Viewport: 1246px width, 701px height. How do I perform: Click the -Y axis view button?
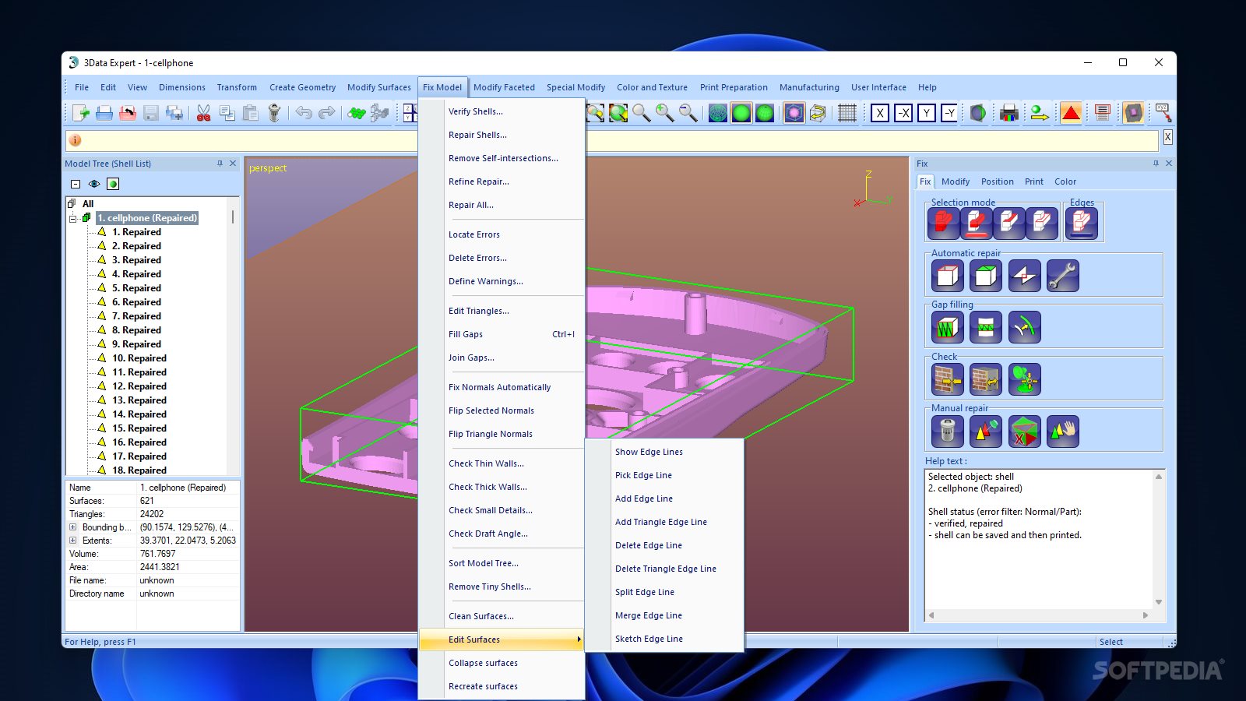(x=950, y=113)
